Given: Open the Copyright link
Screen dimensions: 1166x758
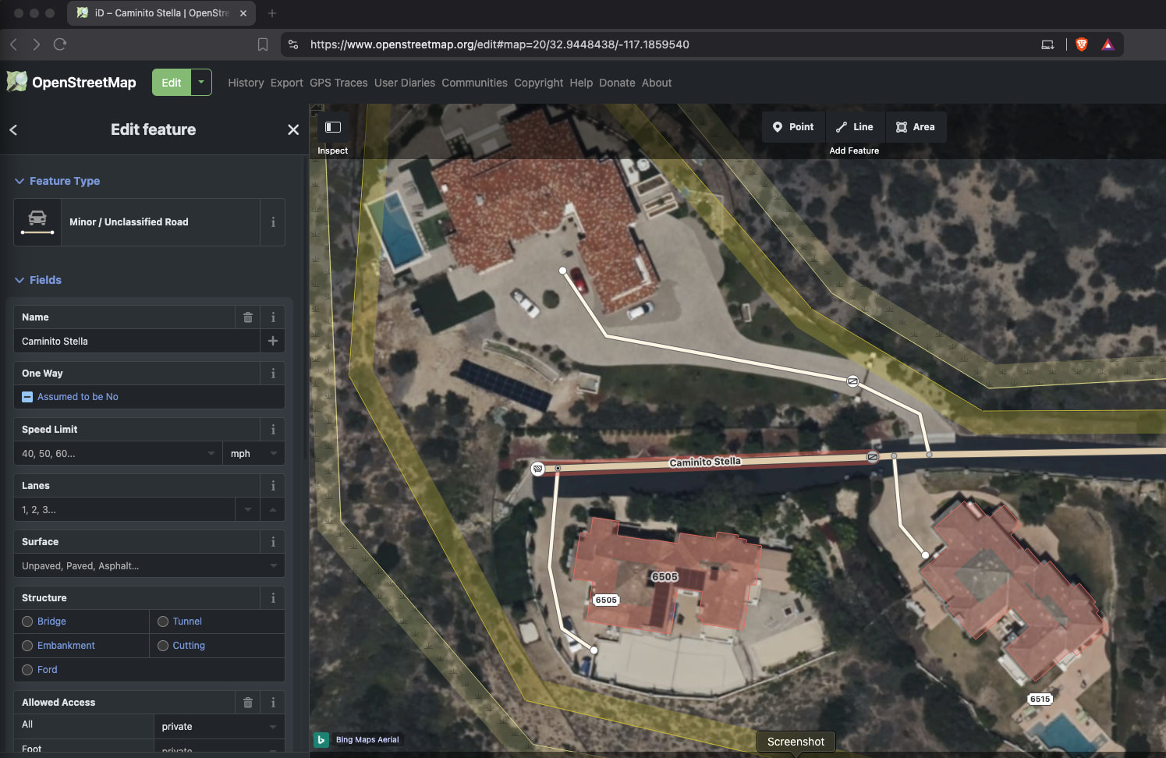Looking at the screenshot, I should coord(538,83).
